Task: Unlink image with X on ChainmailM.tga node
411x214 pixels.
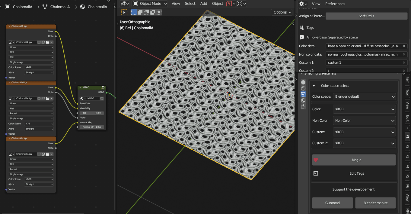Action: 52,99
